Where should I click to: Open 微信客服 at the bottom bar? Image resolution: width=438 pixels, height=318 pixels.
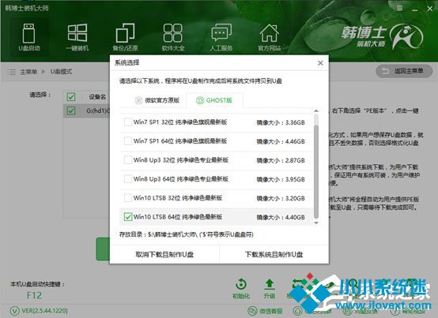[x=265, y=311]
